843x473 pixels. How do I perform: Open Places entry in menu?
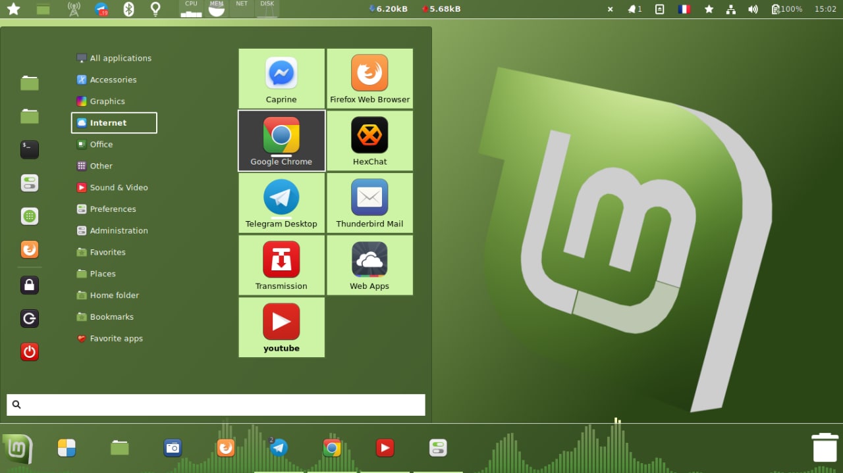click(114, 274)
